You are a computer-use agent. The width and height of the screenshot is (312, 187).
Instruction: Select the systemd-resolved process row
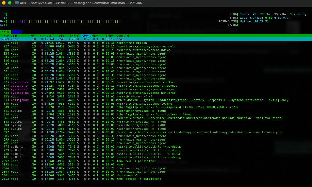click(x=156, y=82)
